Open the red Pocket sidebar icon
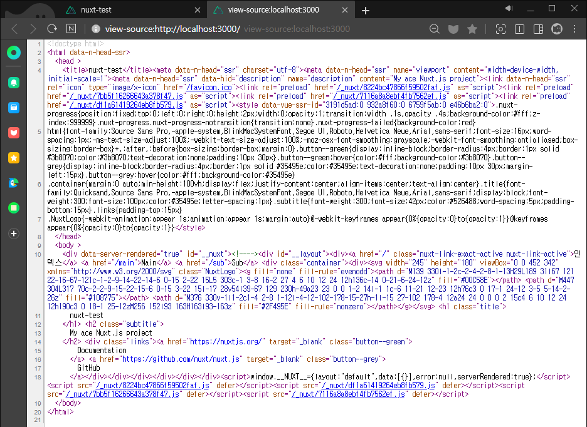 (14, 133)
